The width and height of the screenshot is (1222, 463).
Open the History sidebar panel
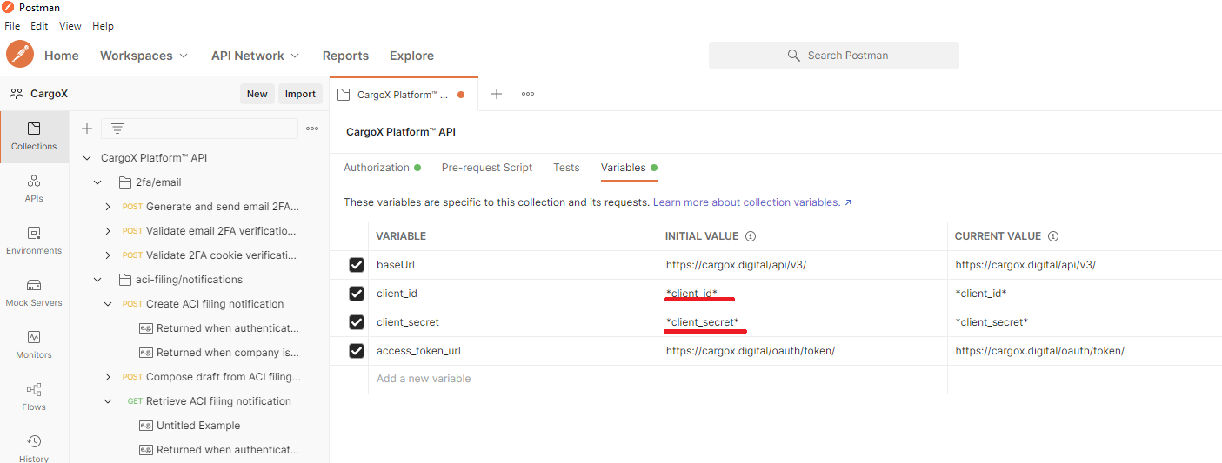point(34,447)
